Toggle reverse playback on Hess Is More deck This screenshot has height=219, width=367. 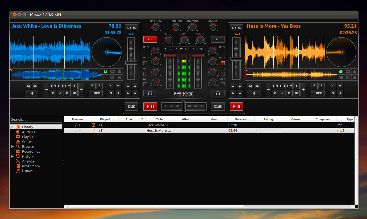(x=254, y=93)
